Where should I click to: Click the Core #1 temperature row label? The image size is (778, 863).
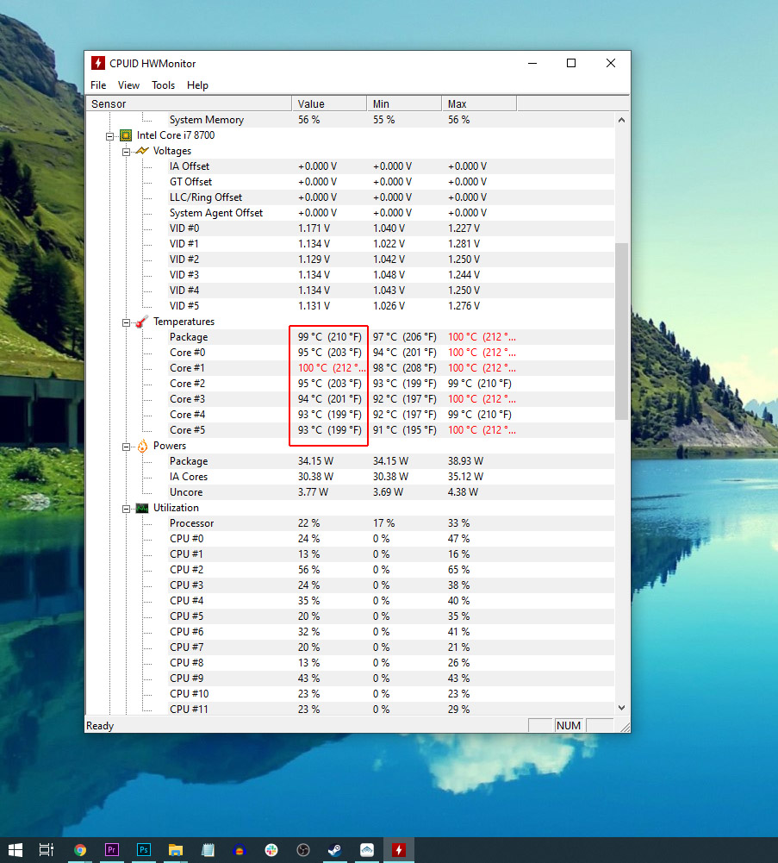tap(187, 368)
